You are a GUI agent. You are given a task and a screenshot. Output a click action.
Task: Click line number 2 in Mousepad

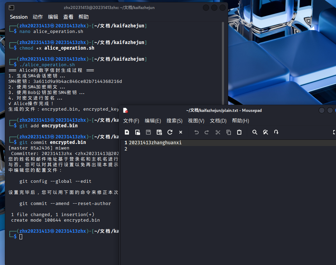coord(126,149)
